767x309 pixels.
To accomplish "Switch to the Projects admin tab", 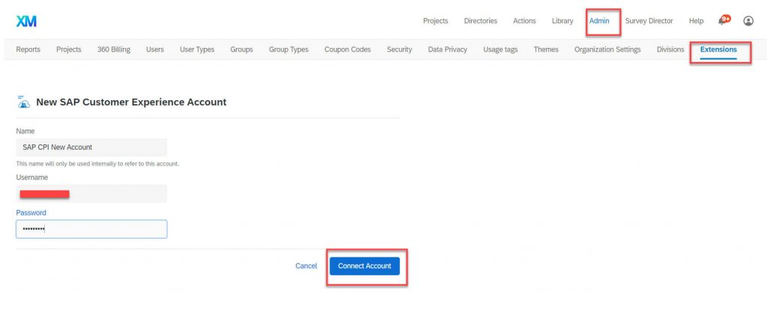I will tap(69, 49).
